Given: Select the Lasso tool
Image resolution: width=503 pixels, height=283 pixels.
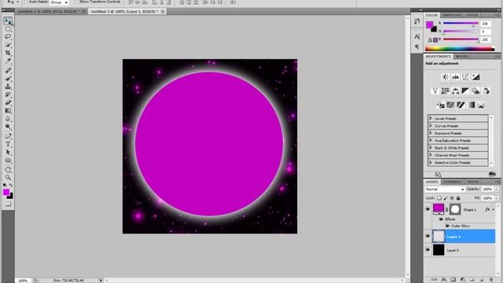Looking at the screenshot, I should [8, 37].
